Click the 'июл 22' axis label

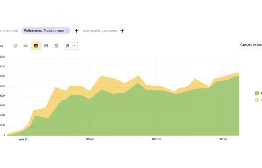157,139
